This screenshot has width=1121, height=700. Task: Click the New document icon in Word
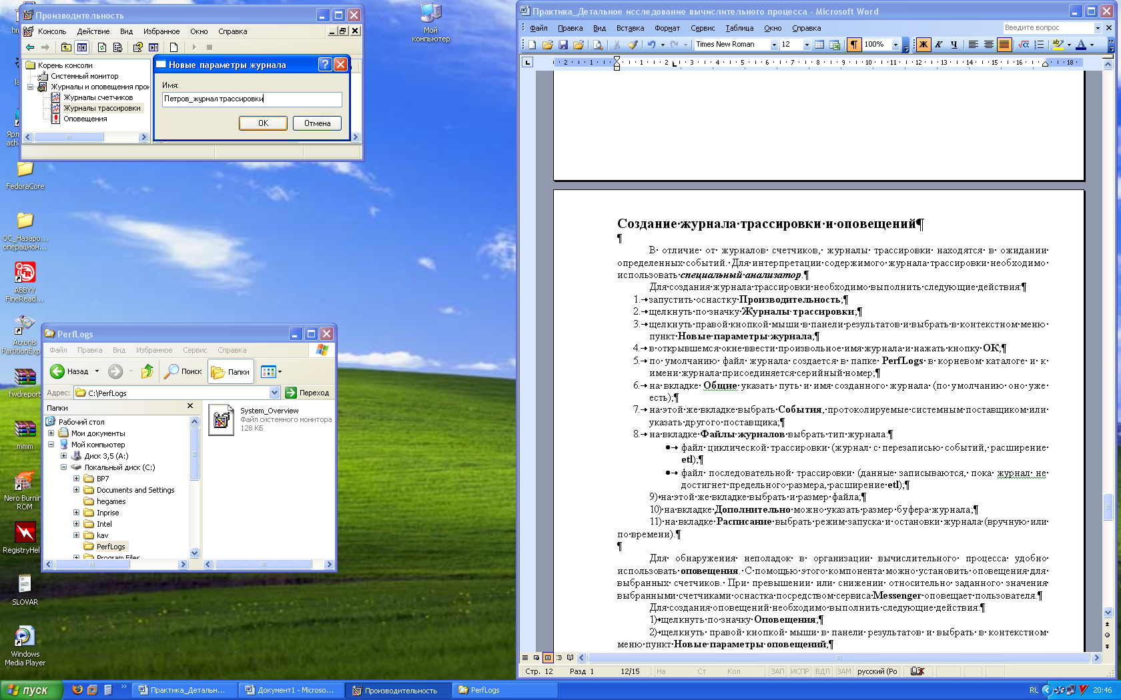tap(532, 45)
